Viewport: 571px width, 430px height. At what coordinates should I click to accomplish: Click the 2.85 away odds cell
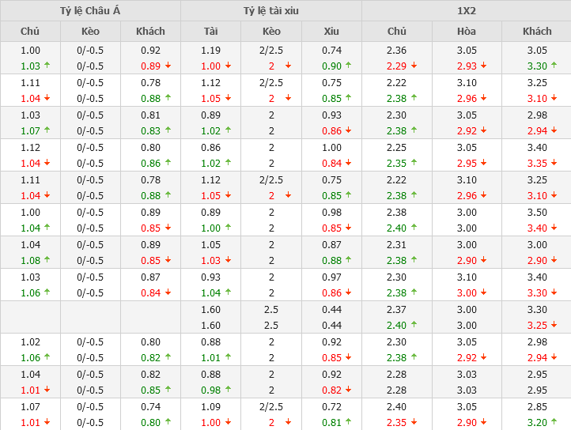coord(537,406)
